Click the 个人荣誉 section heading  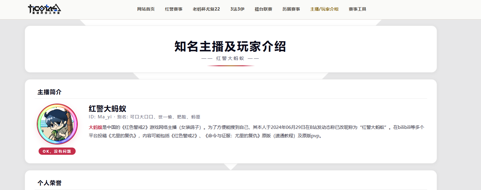pyautogui.click(x=49, y=183)
